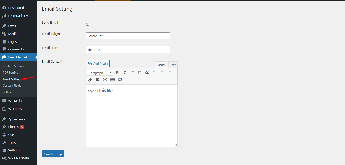Select Email Setting in the submenu
The image size is (345, 165).
click(12, 79)
